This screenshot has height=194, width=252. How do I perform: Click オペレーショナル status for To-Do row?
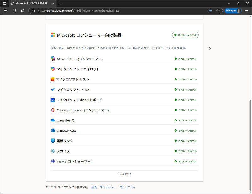(186, 90)
